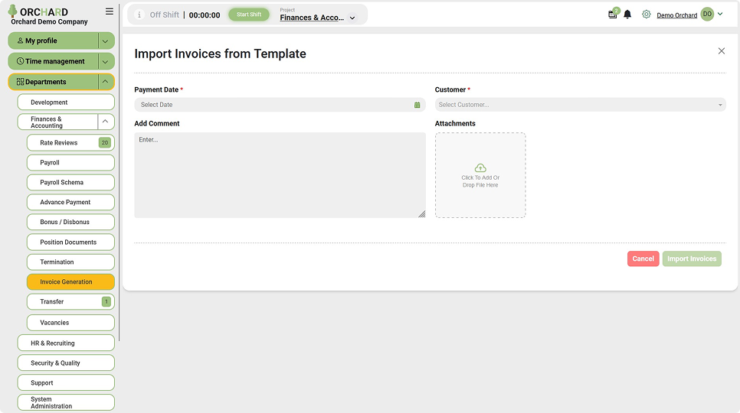Click the hamburger menu icon
This screenshot has height=413, width=740.
click(109, 11)
